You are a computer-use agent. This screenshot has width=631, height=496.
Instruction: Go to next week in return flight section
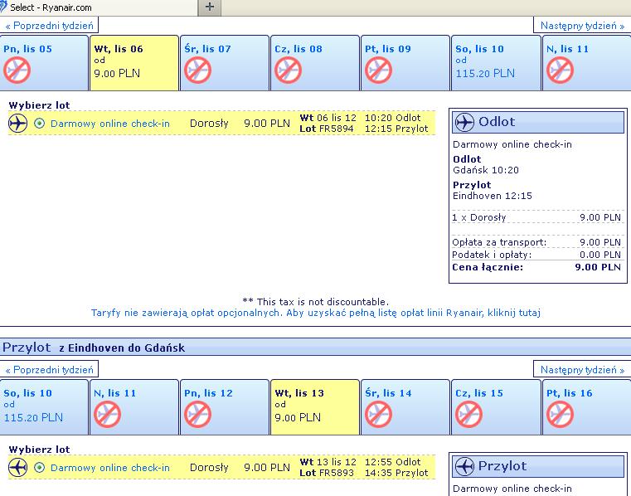point(582,370)
